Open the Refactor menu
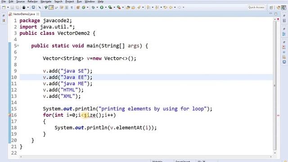Image resolution: width=288 pixels, height=162 pixels. (x=32, y=1)
